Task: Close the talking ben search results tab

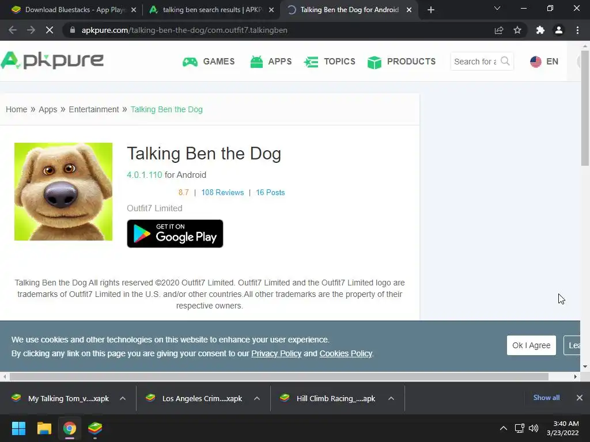Action: tap(271, 10)
